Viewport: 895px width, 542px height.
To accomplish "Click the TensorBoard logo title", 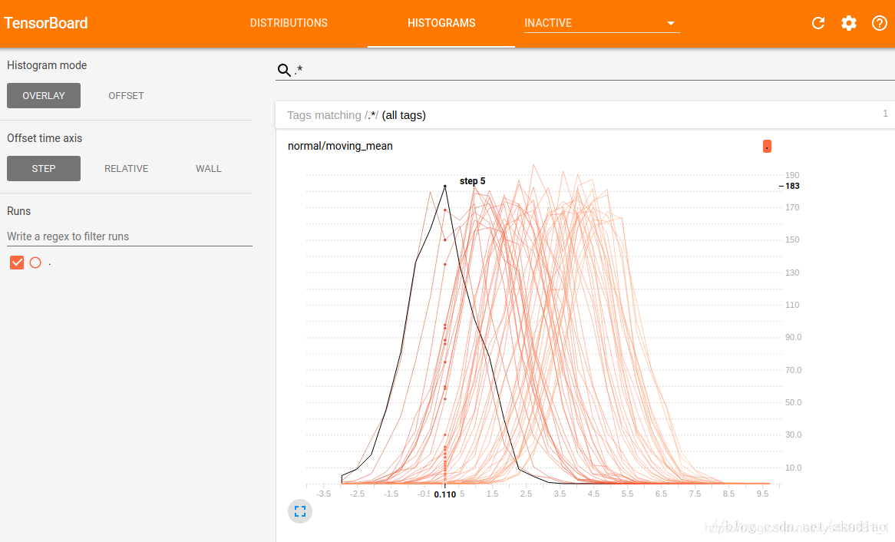I will click(x=45, y=23).
